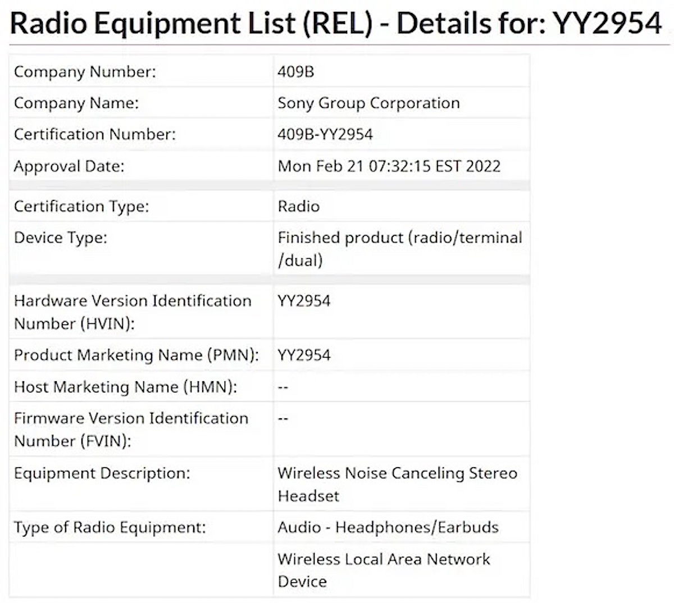Click the '--' value in FVIN row
Viewport: 674px width, 603px height.
tap(283, 419)
